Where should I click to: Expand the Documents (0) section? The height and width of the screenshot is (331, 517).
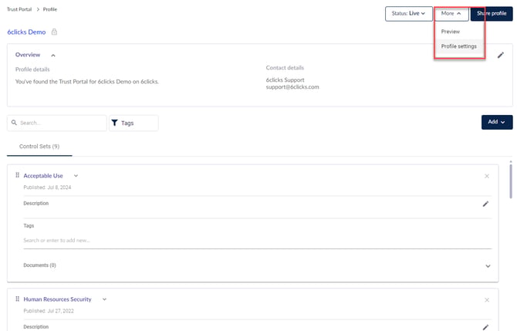(488, 266)
